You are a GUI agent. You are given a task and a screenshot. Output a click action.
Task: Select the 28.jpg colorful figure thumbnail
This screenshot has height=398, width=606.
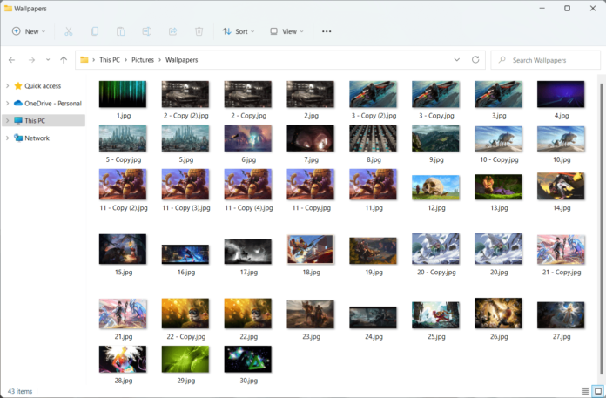tap(123, 359)
